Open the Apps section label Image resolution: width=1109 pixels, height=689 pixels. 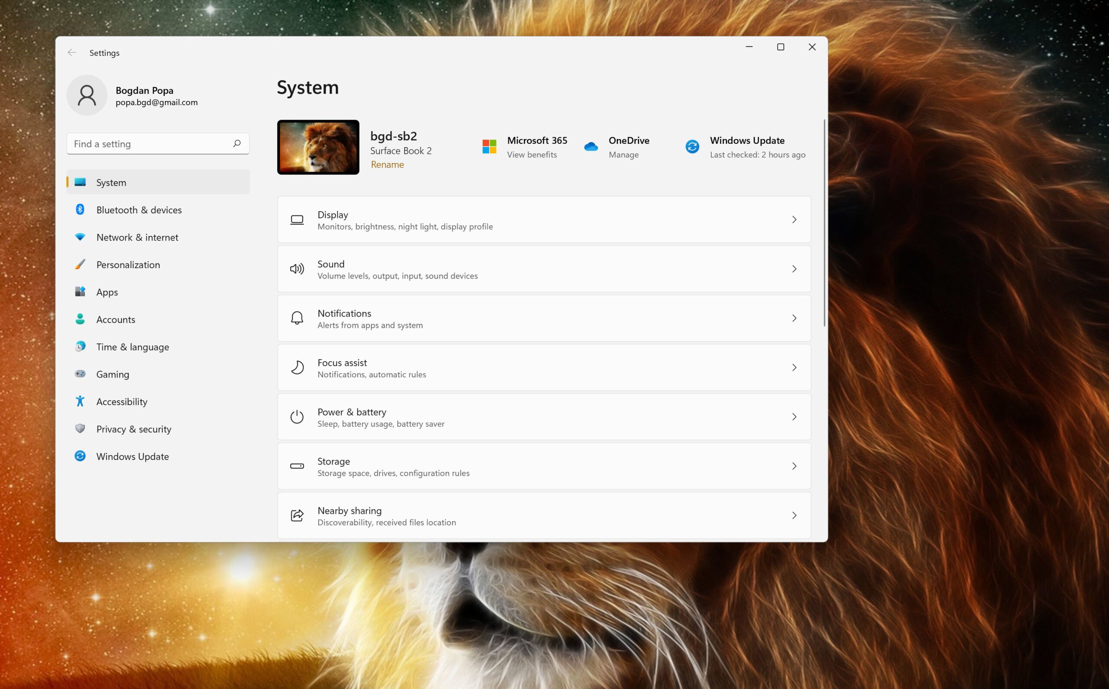(107, 292)
